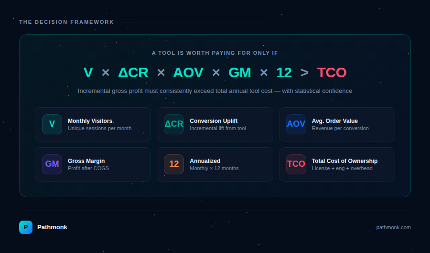Viewport: 430px width, 253px height.
Task: Click the teal V Monthly Visitors icon
Action: click(x=52, y=124)
